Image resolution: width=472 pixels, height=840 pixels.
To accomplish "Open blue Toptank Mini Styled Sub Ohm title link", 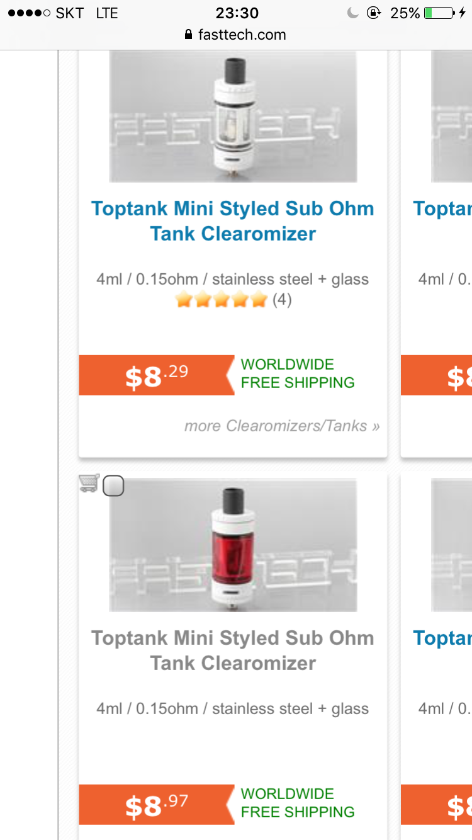I will coord(233,221).
